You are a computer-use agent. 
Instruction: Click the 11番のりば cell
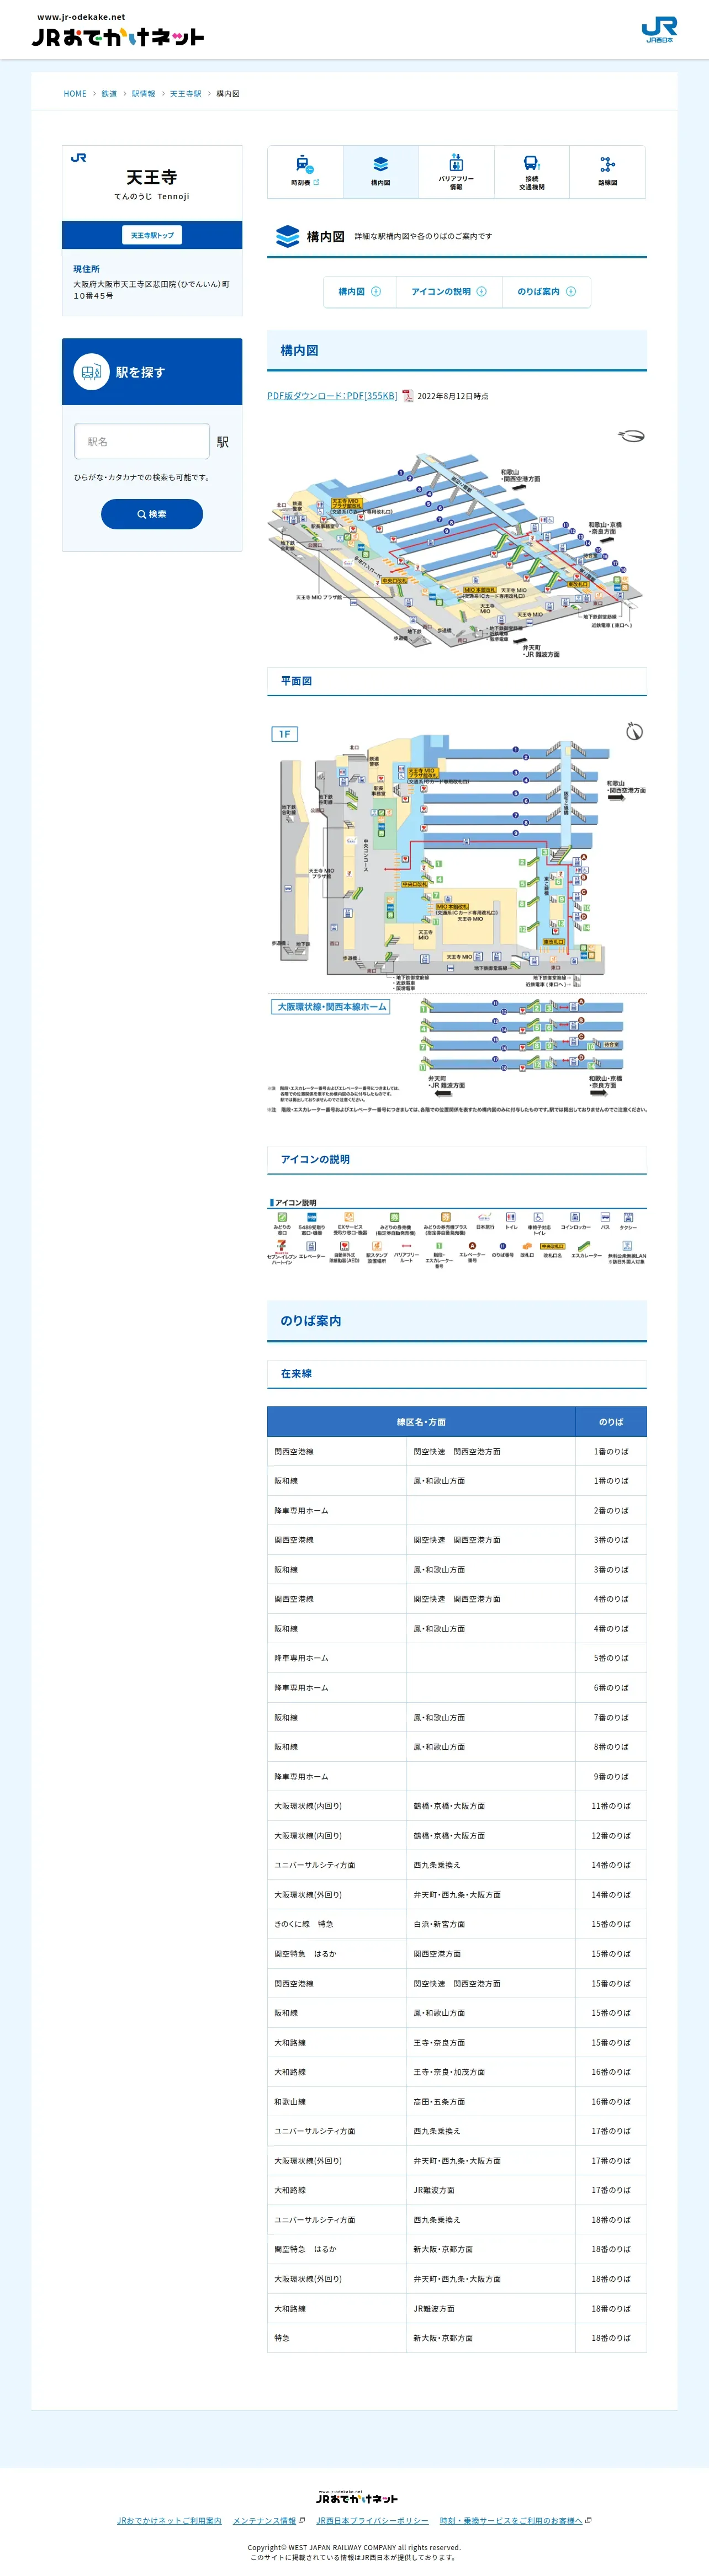(611, 1806)
